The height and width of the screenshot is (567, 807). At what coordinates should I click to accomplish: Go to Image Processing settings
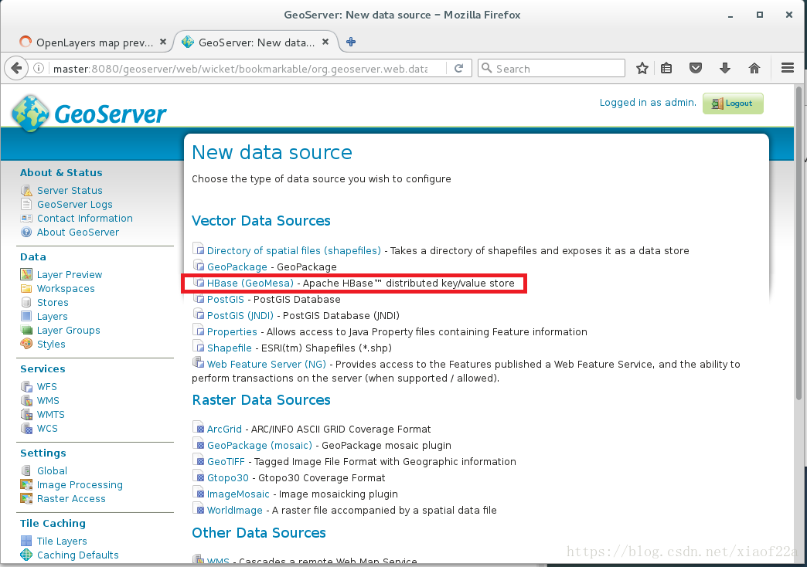80,484
